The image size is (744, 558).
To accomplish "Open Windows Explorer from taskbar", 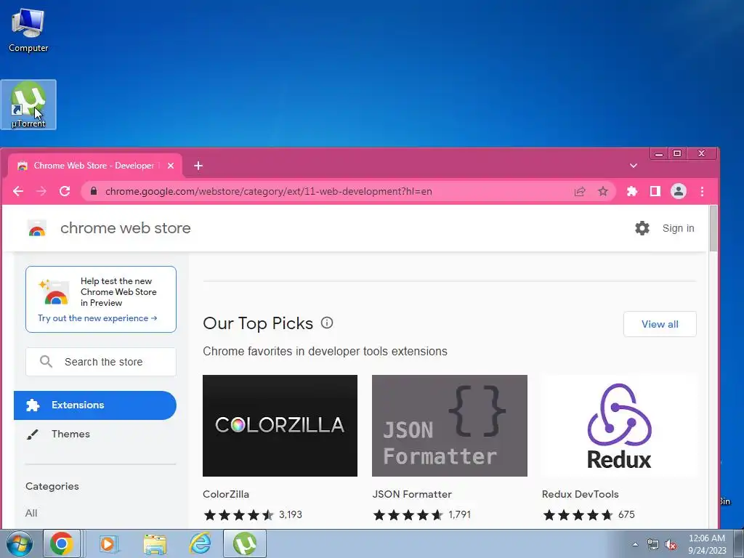I will pos(155,543).
